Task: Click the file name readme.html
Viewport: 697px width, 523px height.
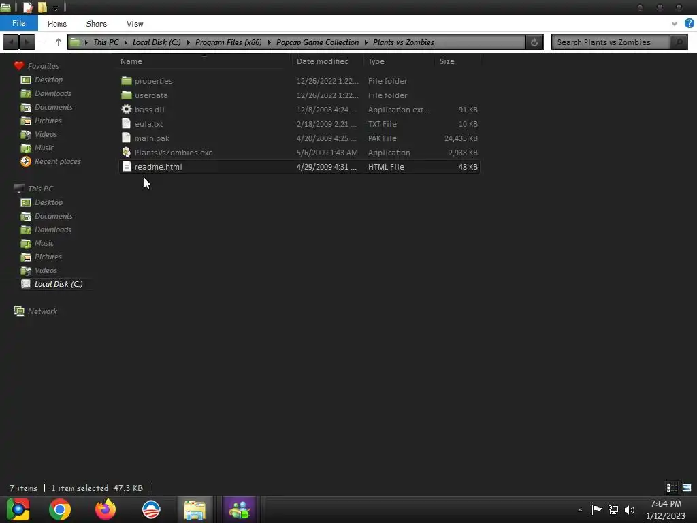Action: [x=158, y=167]
